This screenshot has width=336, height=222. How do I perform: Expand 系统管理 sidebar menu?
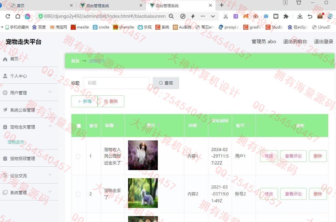[29, 193]
